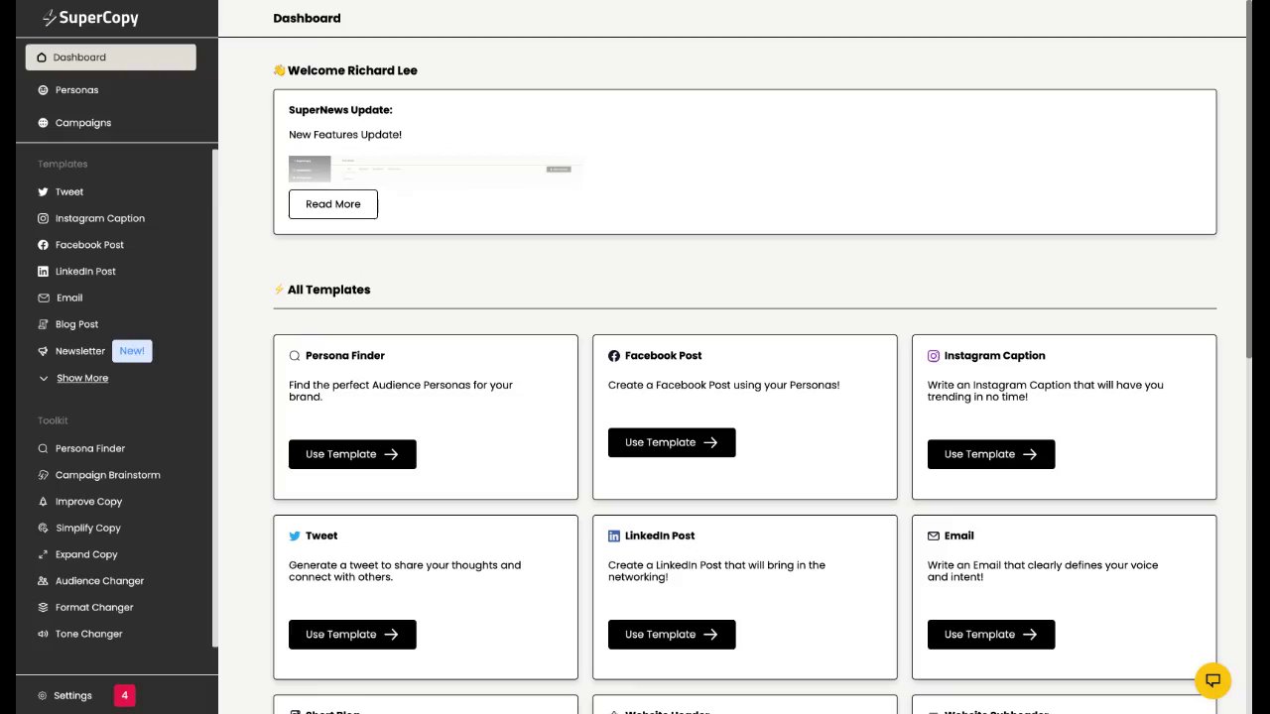Click the SuperCopy logo

pyautogui.click(x=91, y=18)
